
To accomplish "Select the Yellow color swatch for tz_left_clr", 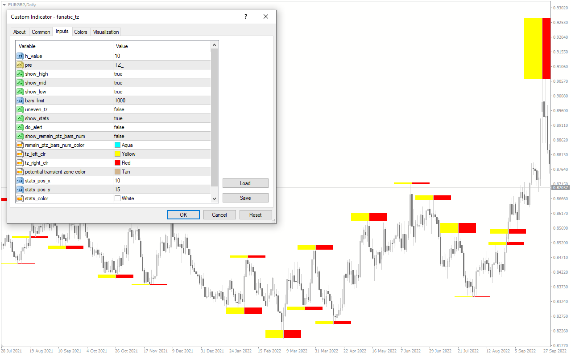I will pos(118,154).
